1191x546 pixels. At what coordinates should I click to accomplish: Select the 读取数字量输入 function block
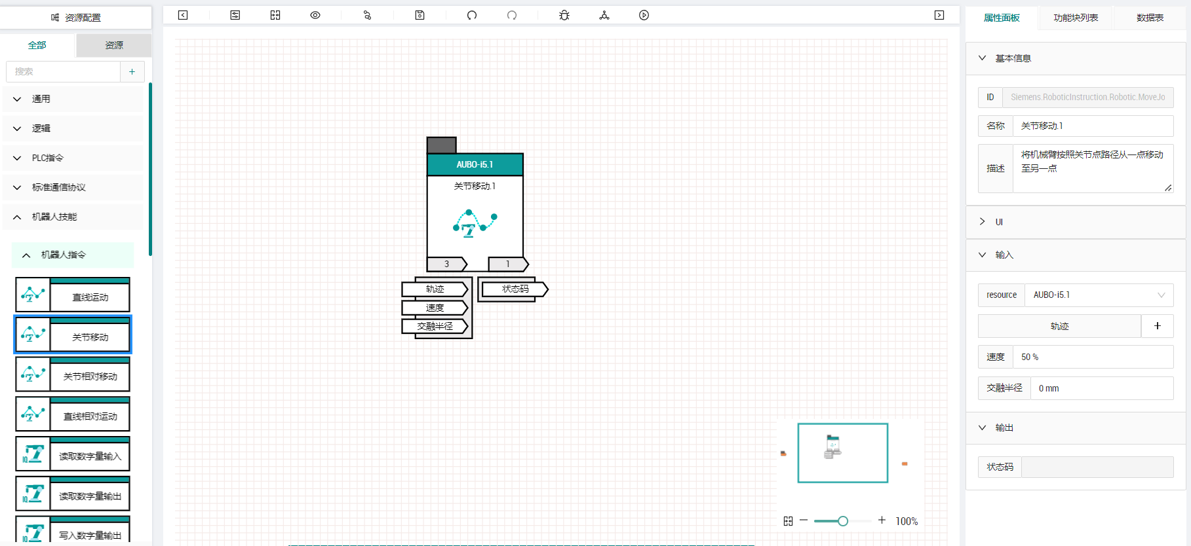[73, 454]
